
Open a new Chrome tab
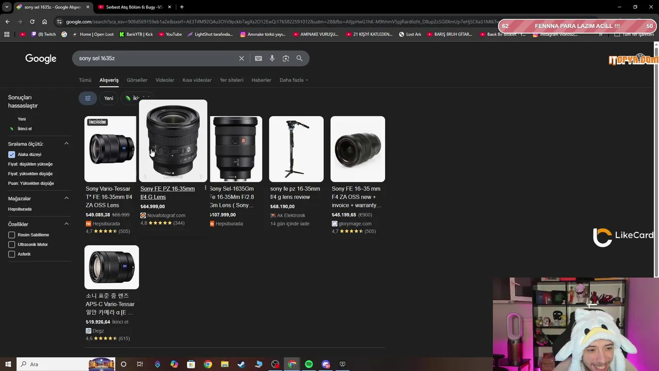click(182, 7)
